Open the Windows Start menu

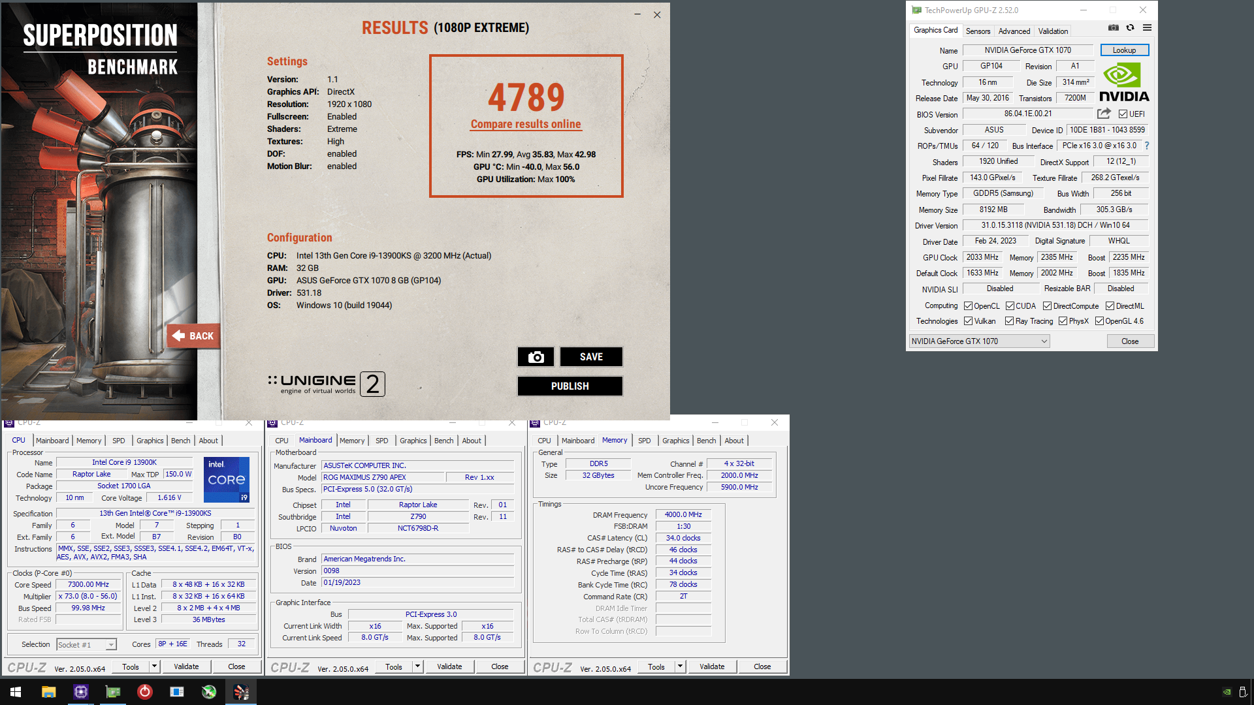pos(16,692)
